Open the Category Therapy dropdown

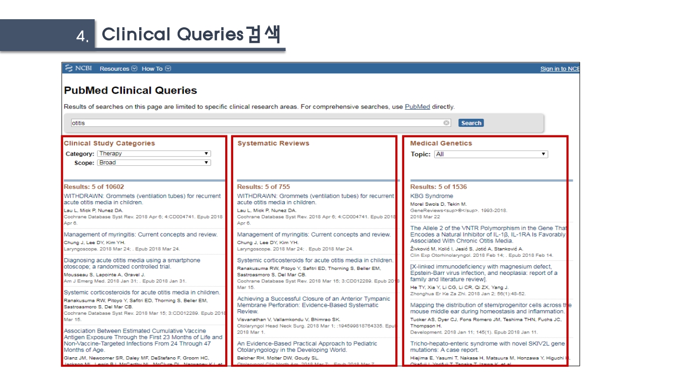click(x=153, y=154)
